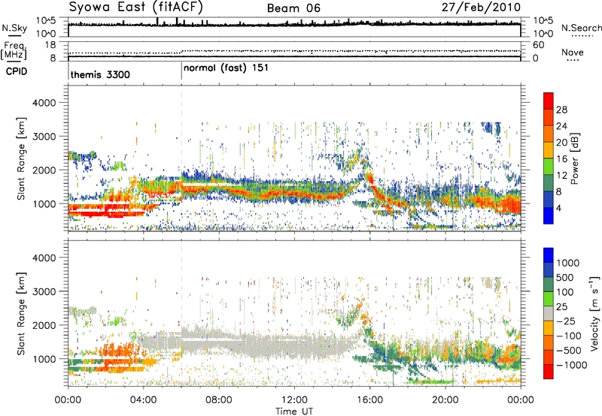602x416 pixels.
Task: Click the 'CPID' row label
Action: (17, 71)
